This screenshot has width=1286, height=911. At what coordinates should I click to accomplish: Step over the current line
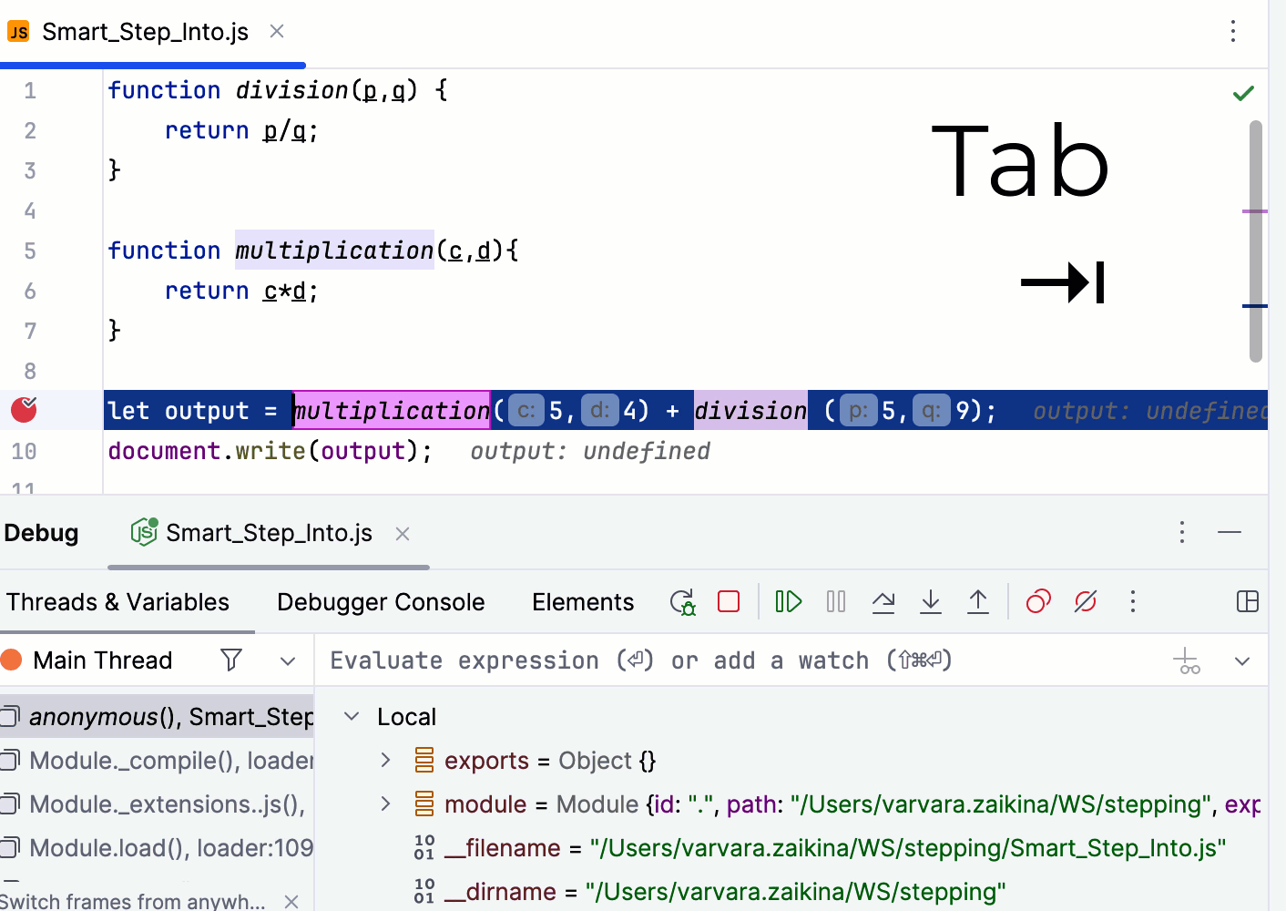pyautogui.click(x=883, y=601)
